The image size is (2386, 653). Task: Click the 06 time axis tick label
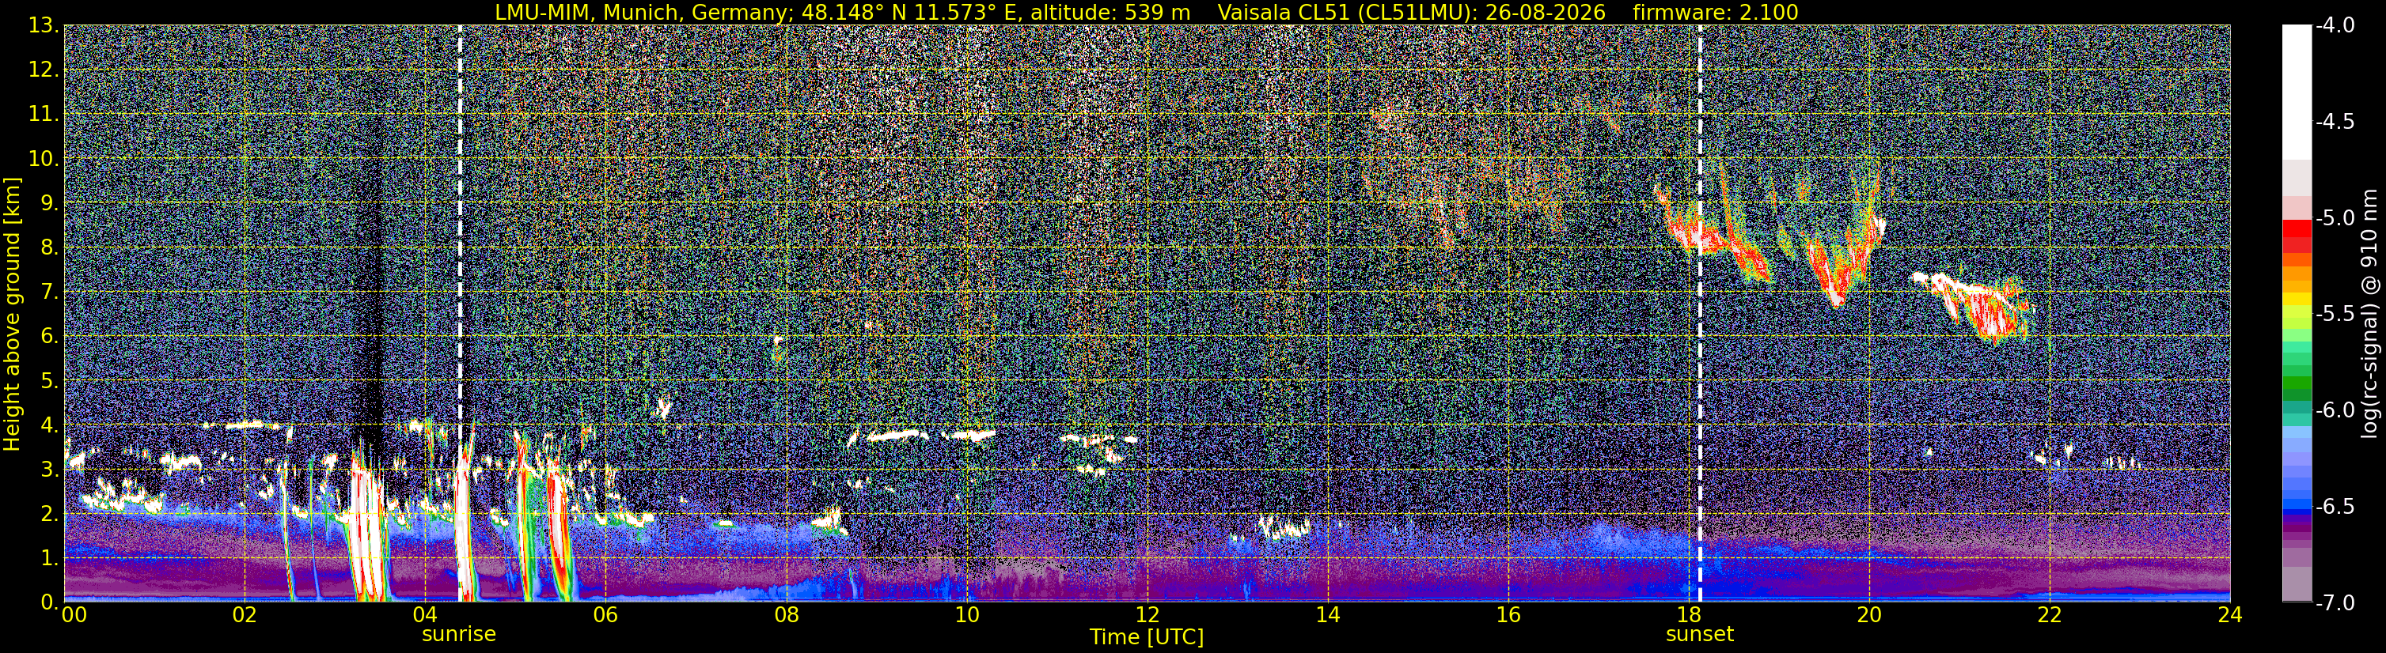pos(605,615)
